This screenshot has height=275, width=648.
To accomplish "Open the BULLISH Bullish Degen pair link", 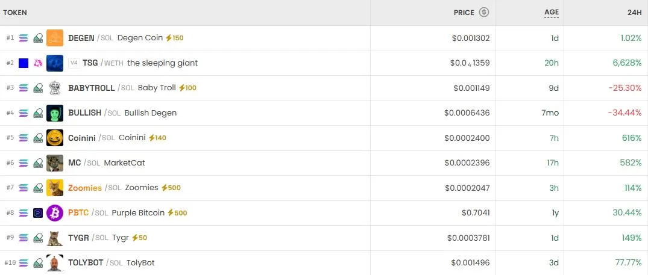I will pos(122,113).
